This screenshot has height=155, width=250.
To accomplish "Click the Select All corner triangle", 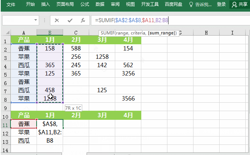I will 8,33.
